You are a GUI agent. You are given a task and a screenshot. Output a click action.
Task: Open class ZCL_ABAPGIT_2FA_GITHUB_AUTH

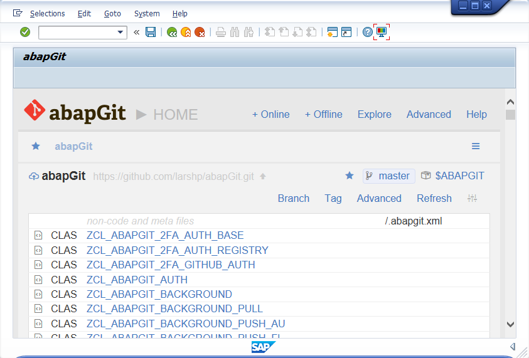(x=171, y=265)
